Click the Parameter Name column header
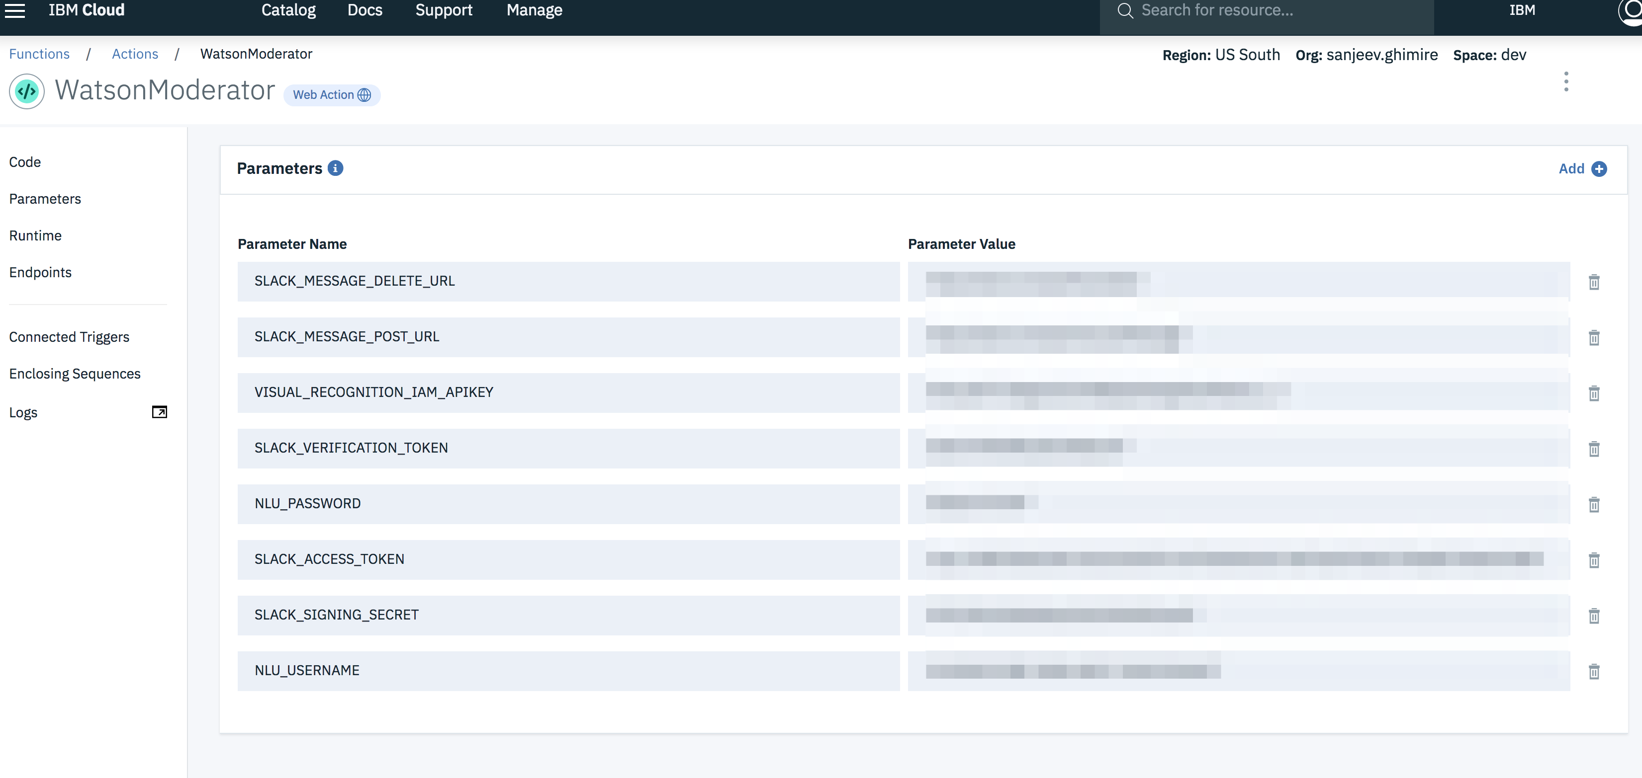This screenshot has width=1642, height=778. [x=292, y=244]
